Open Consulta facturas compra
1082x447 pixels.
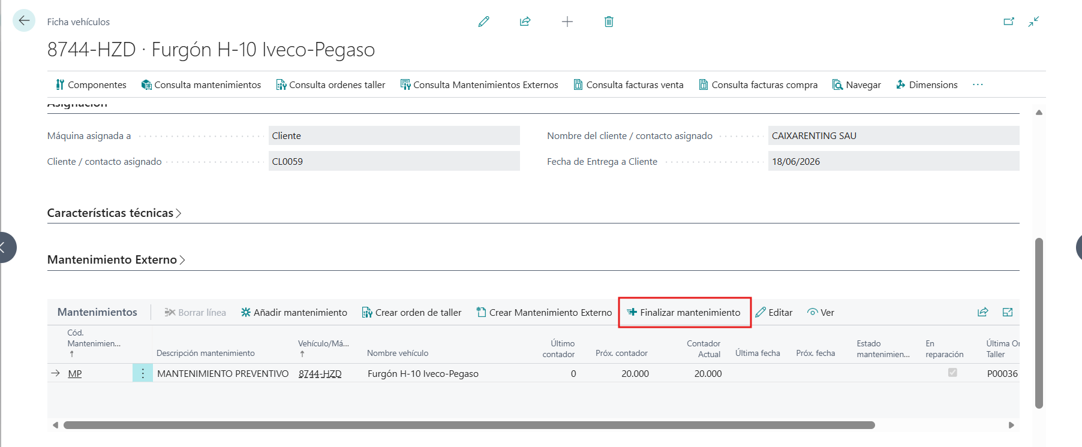[x=759, y=84]
